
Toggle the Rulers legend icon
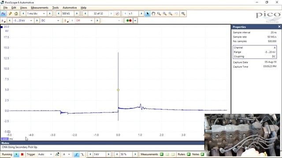pyautogui.click(x=189, y=154)
